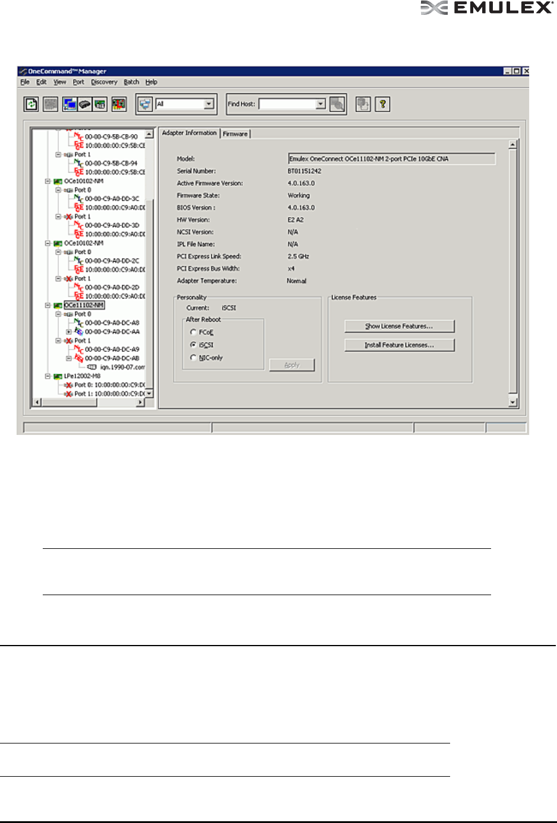Click the Host View toolbar icon with monitors
The height and width of the screenshot is (823, 557).
[x=69, y=104]
